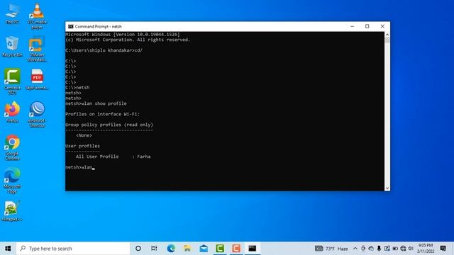Open the notification Action Center
The width and height of the screenshot is (454, 255).
coord(443,249)
